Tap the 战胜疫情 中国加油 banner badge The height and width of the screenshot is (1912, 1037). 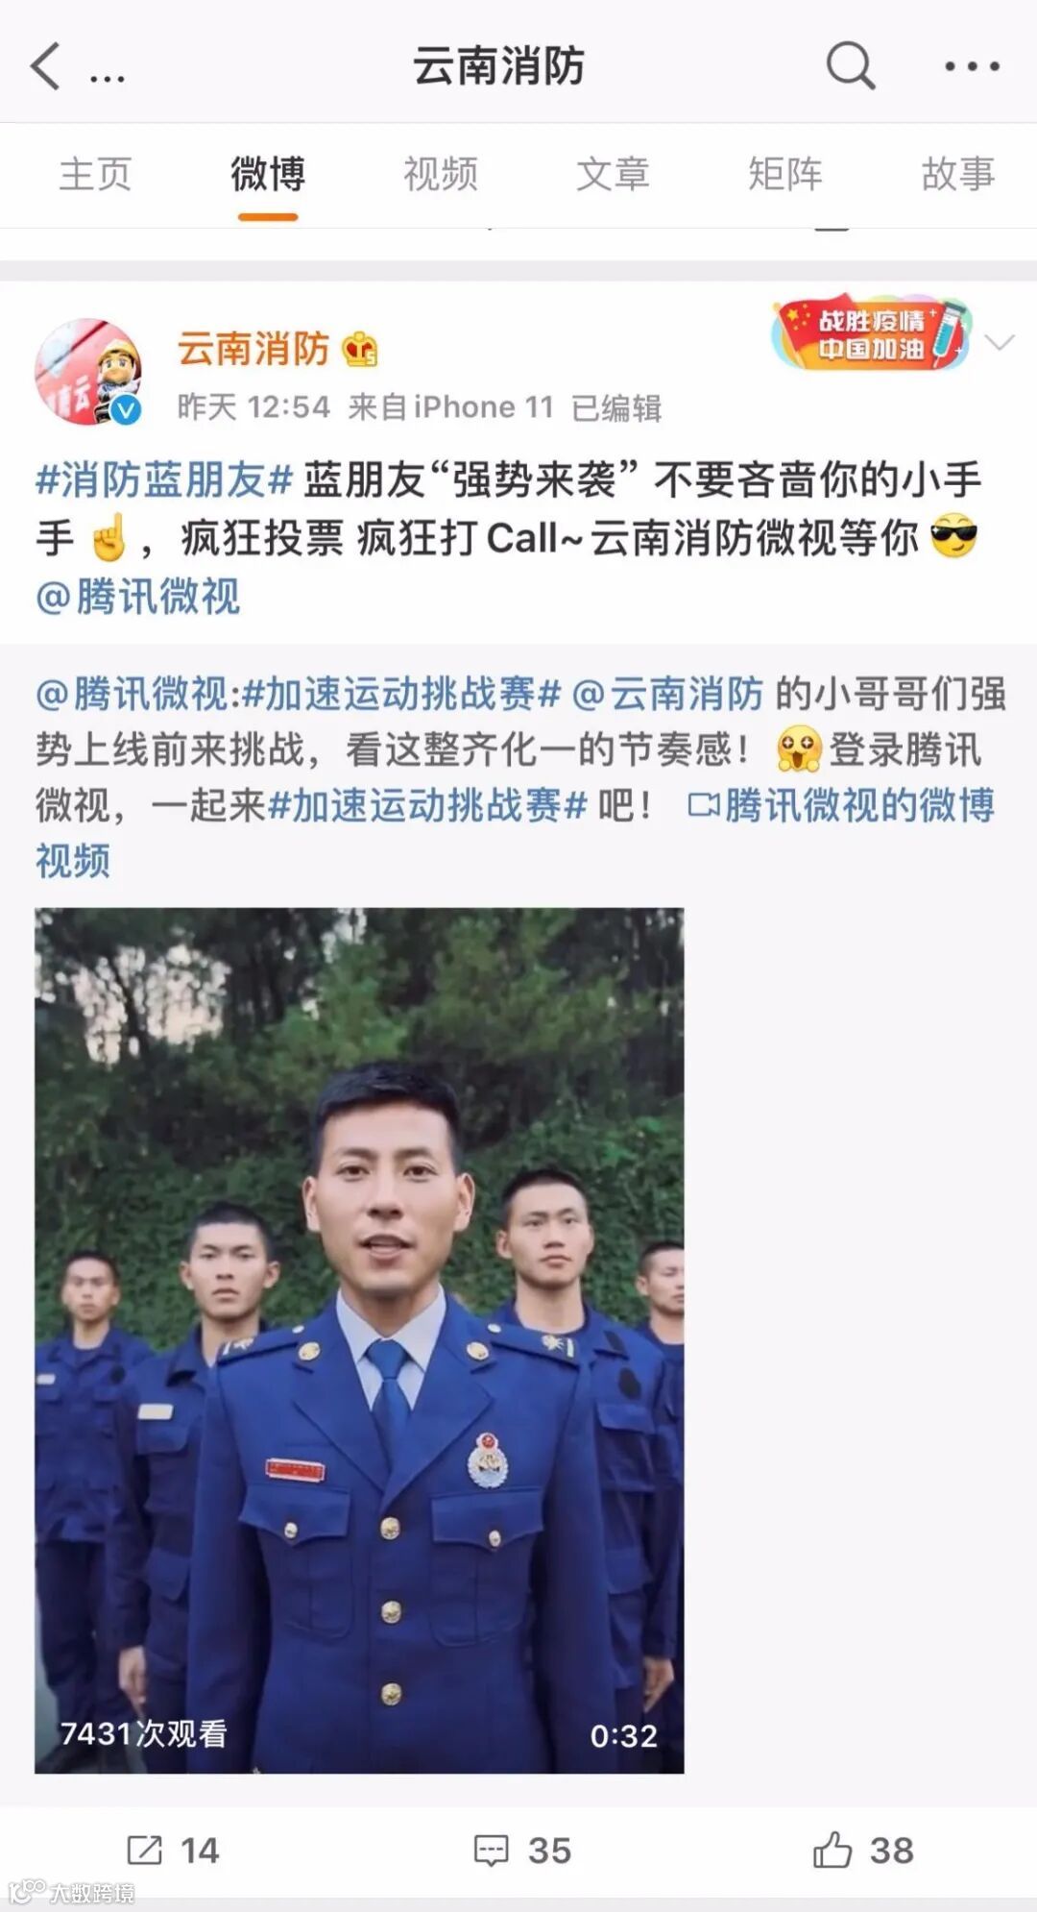coord(872,333)
